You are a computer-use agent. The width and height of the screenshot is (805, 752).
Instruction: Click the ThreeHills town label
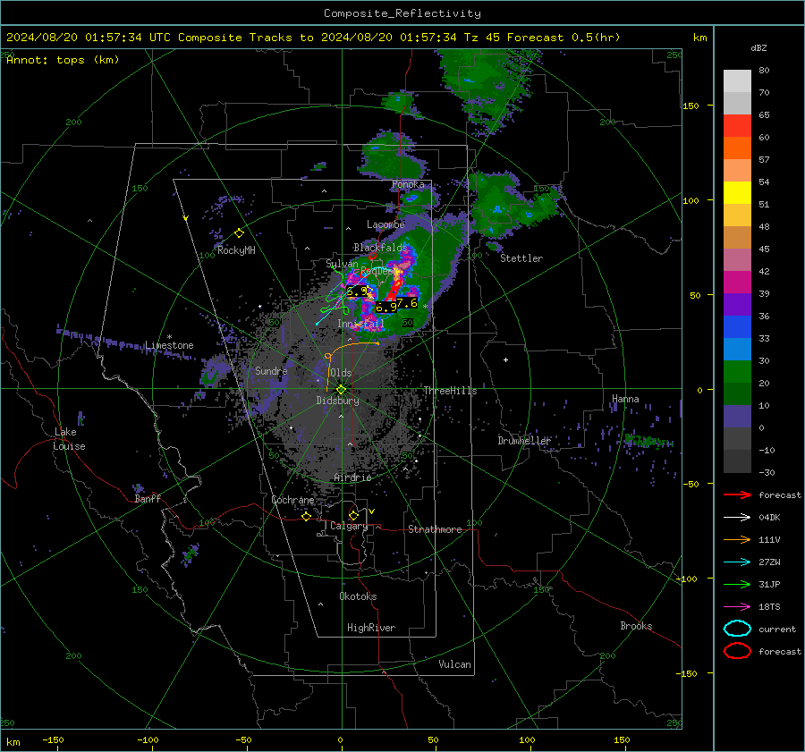450,391
